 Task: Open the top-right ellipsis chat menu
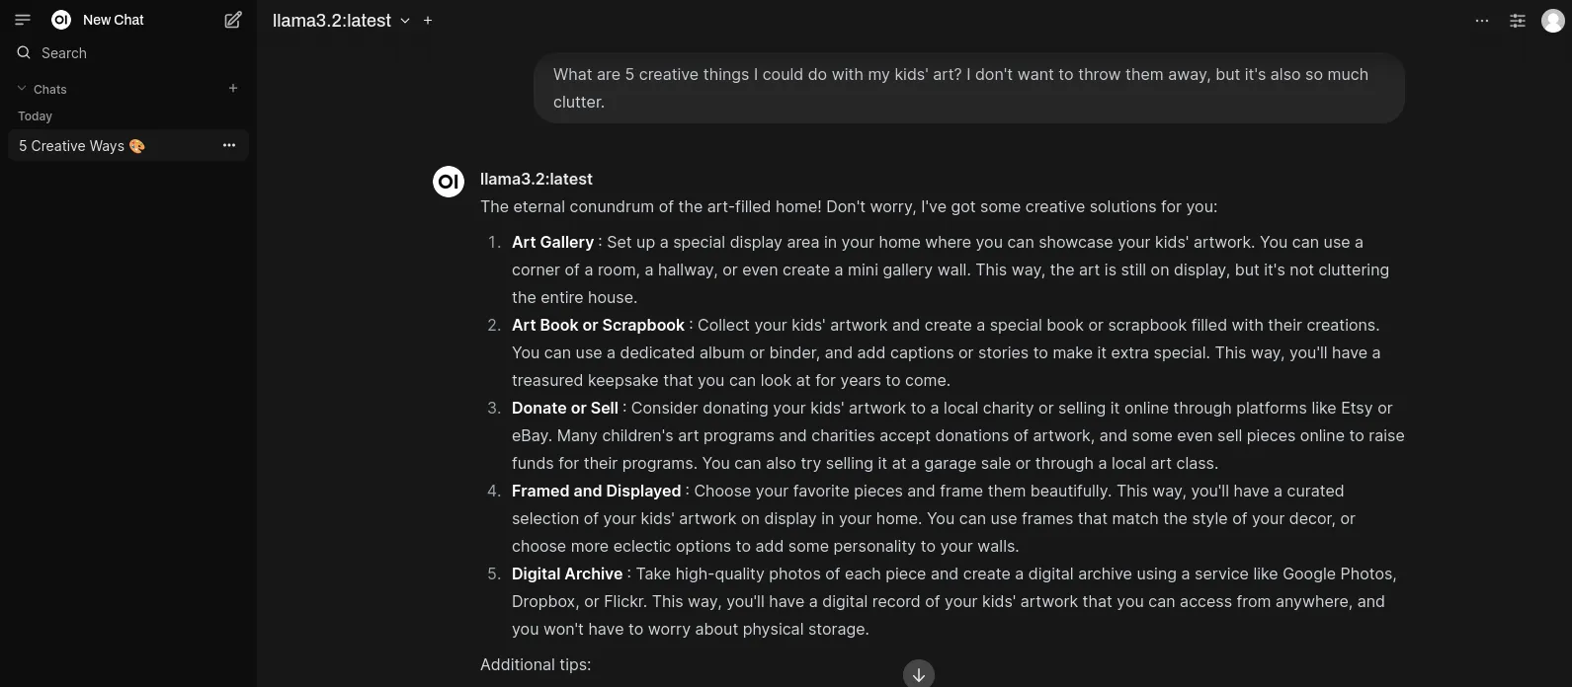(x=1481, y=21)
